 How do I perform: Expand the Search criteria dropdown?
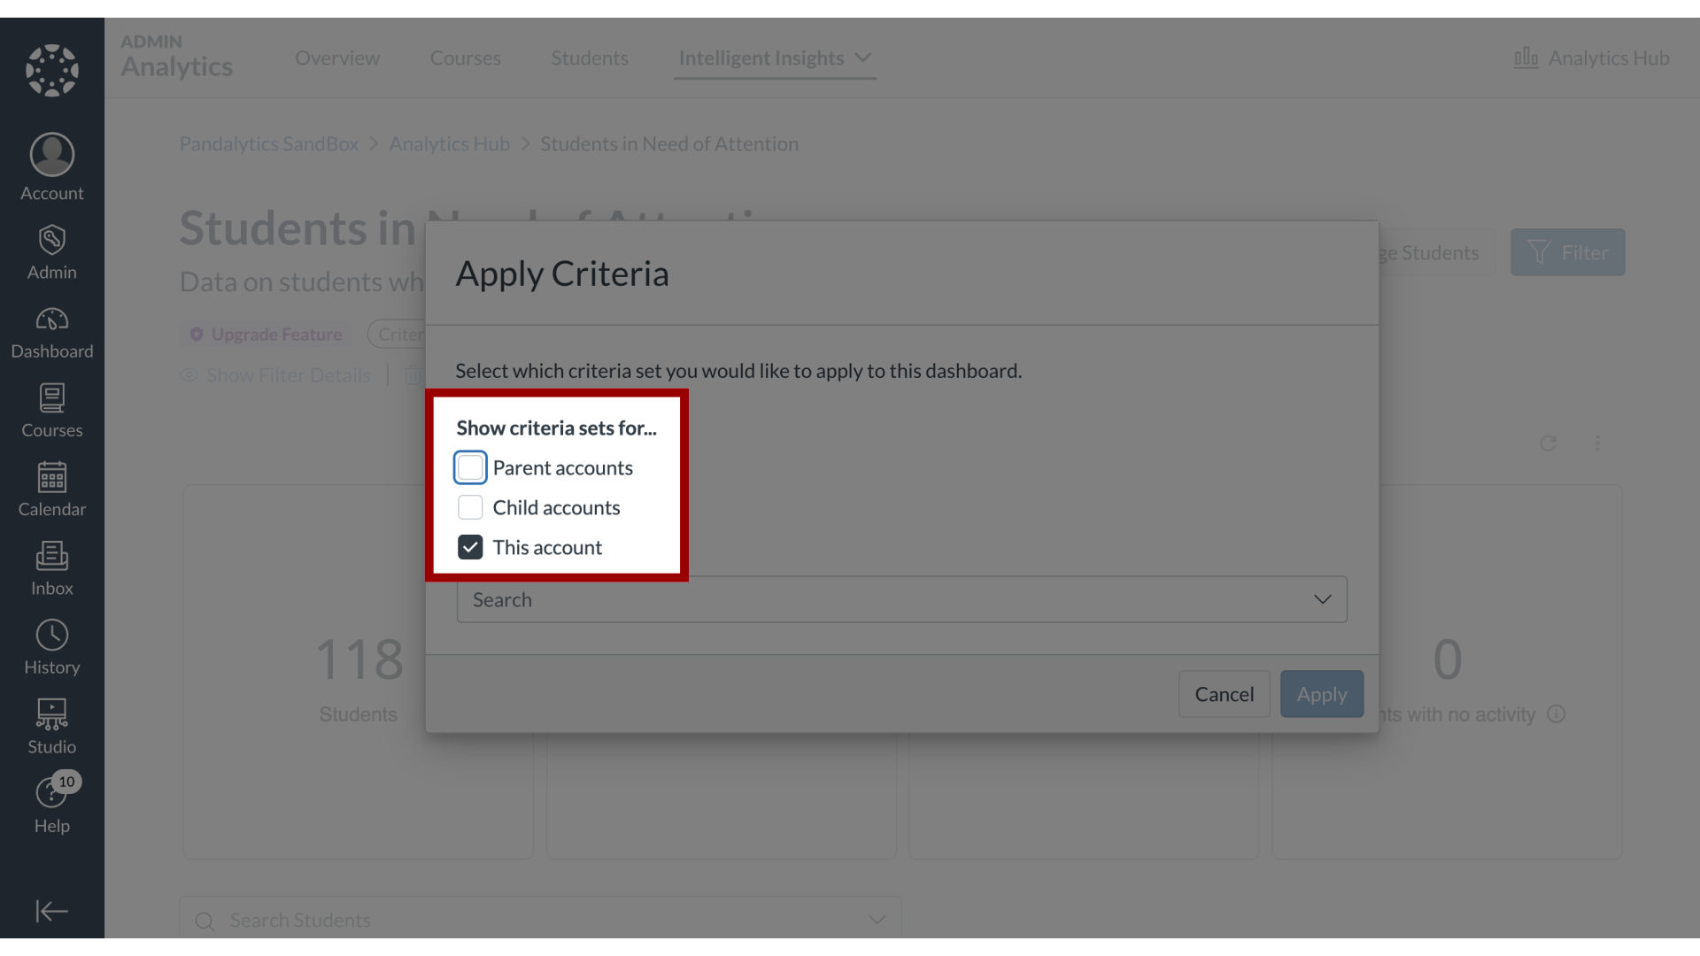click(1323, 598)
